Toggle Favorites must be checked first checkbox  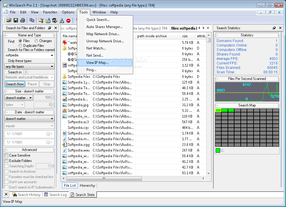pyautogui.click(x=7, y=177)
